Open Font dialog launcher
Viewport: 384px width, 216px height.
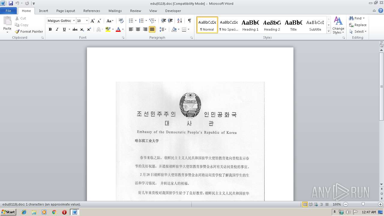(123, 38)
